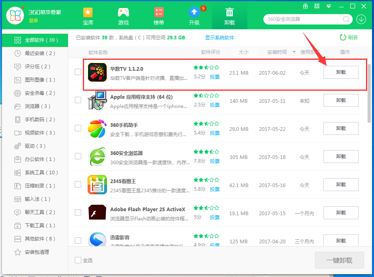Click the gift box icon in title bar
Viewport: 374px width, 277px height.
305,6
